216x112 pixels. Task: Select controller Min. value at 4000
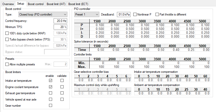click(172, 63)
